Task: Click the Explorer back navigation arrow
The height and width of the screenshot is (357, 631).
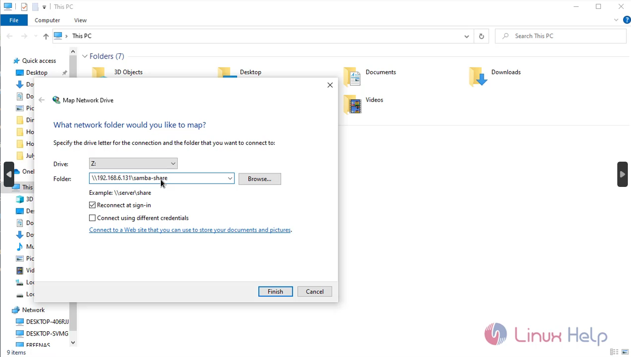Action: pyautogui.click(x=9, y=36)
